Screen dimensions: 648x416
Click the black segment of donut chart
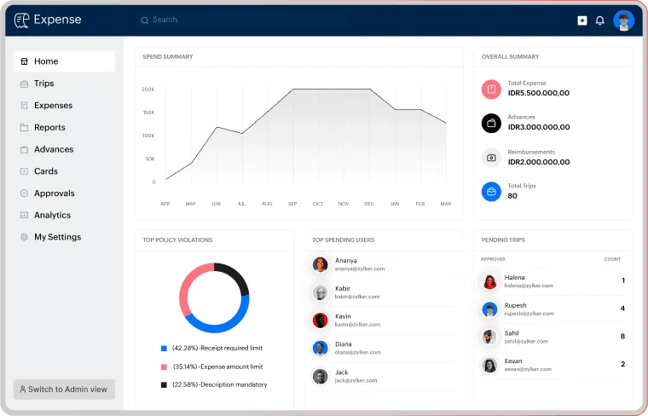point(236,276)
